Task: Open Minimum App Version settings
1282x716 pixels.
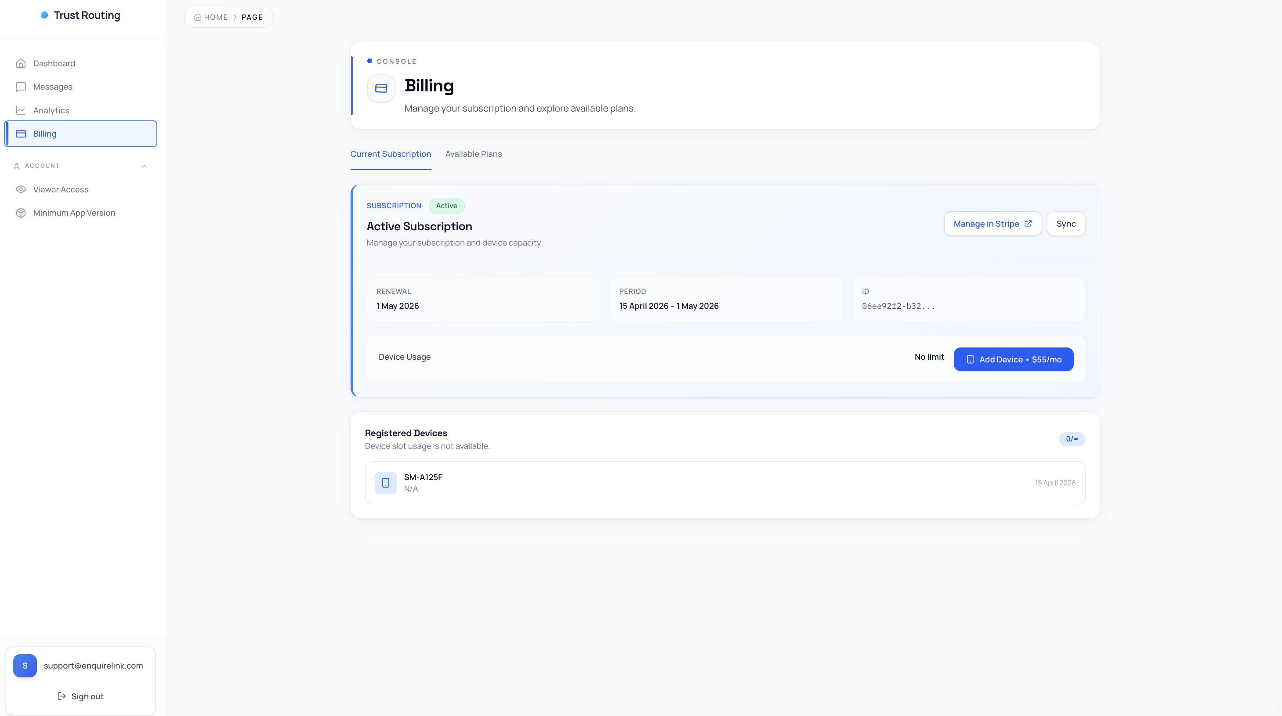Action: tap(81, 213)
